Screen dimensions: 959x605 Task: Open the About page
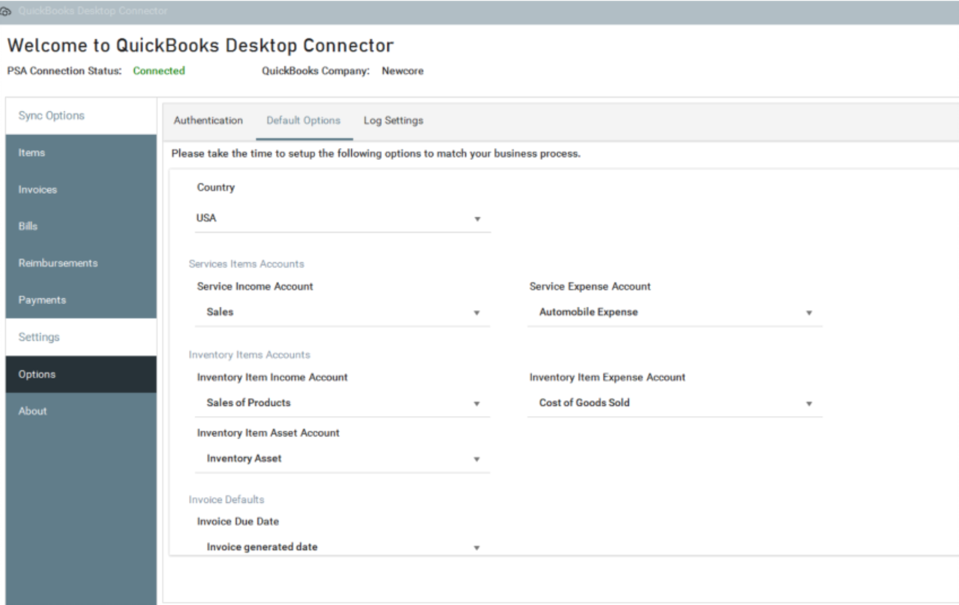click(81, 411)
